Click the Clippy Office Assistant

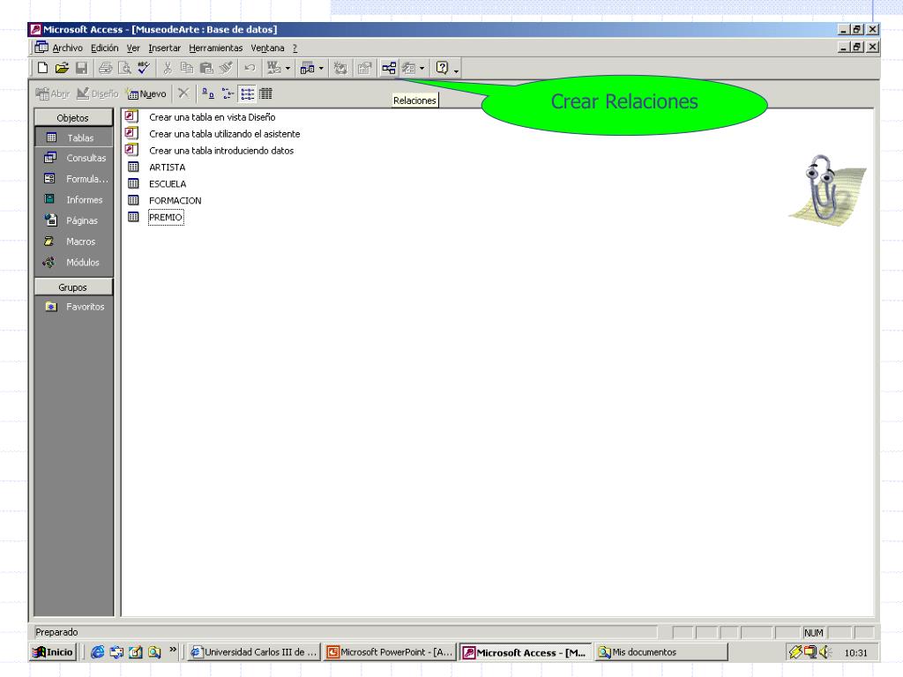tap(827, 190)
